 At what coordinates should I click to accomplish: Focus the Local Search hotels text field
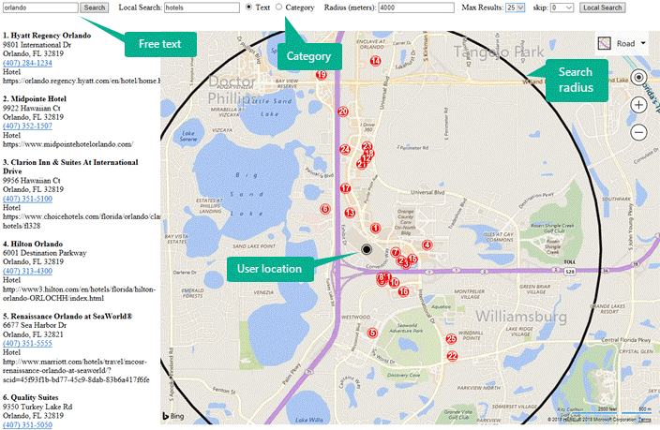(202, 7)
